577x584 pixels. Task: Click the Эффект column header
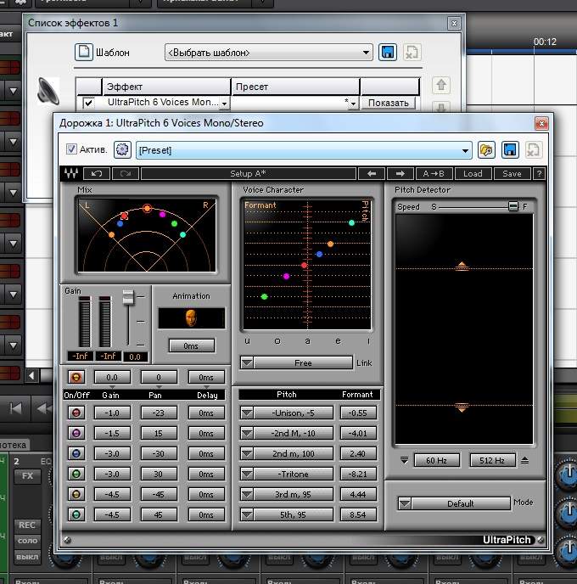[x=166, y=87]
